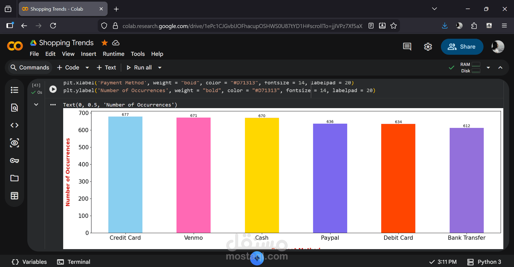Open the Variables panel
This screenshot has height=267, width=514.
tap(29, 262)
